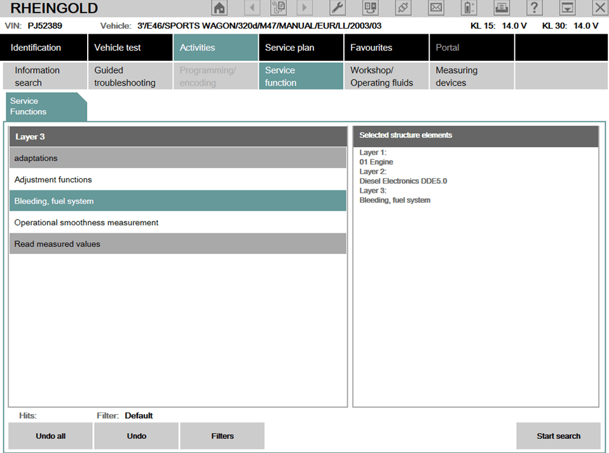Viewport: 609px width, 453px height.
Task: Open the wrench settings icon
Action: [x=338, y=8]
